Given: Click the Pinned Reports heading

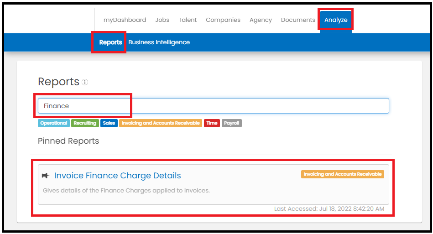Looking at the screenshot, I should [x=68, y=141].
